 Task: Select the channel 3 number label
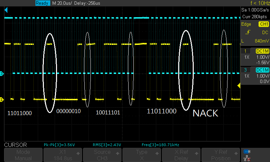point(245,70)
